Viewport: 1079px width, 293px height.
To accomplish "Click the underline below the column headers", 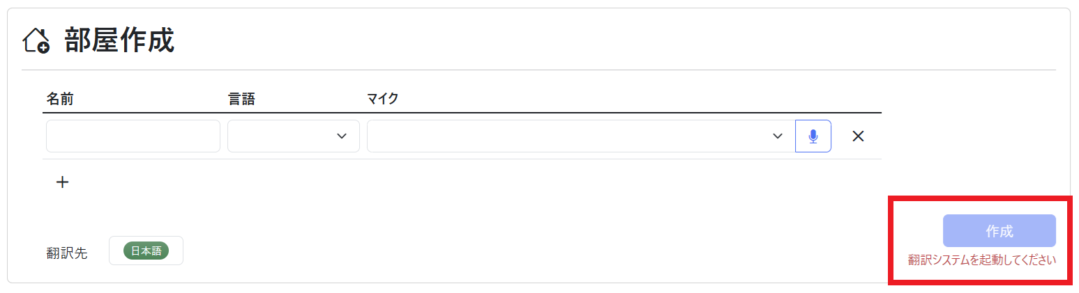I will click(462, 113).
